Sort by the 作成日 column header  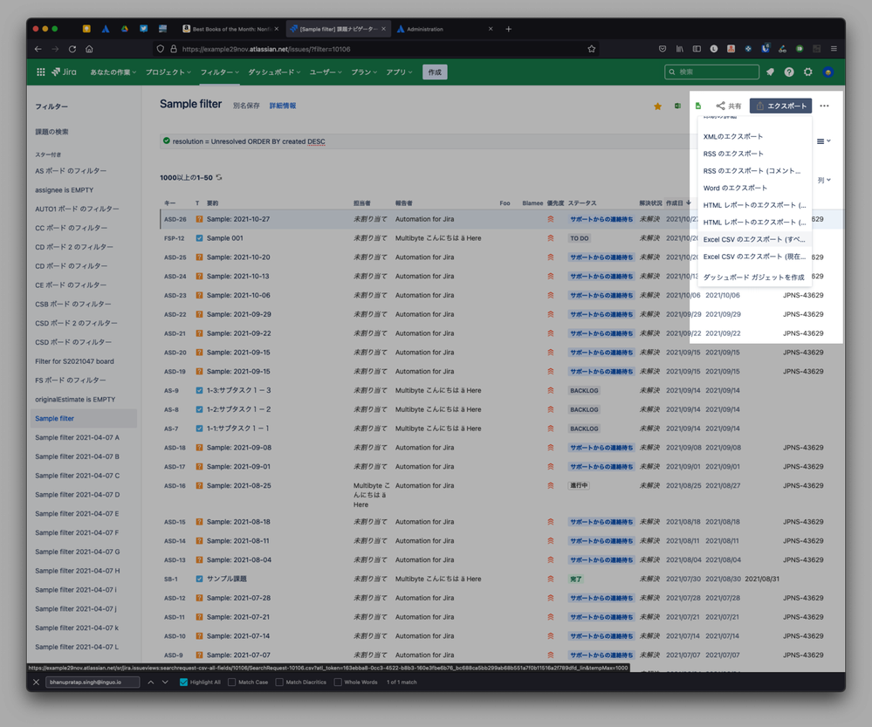click(675, 203)
